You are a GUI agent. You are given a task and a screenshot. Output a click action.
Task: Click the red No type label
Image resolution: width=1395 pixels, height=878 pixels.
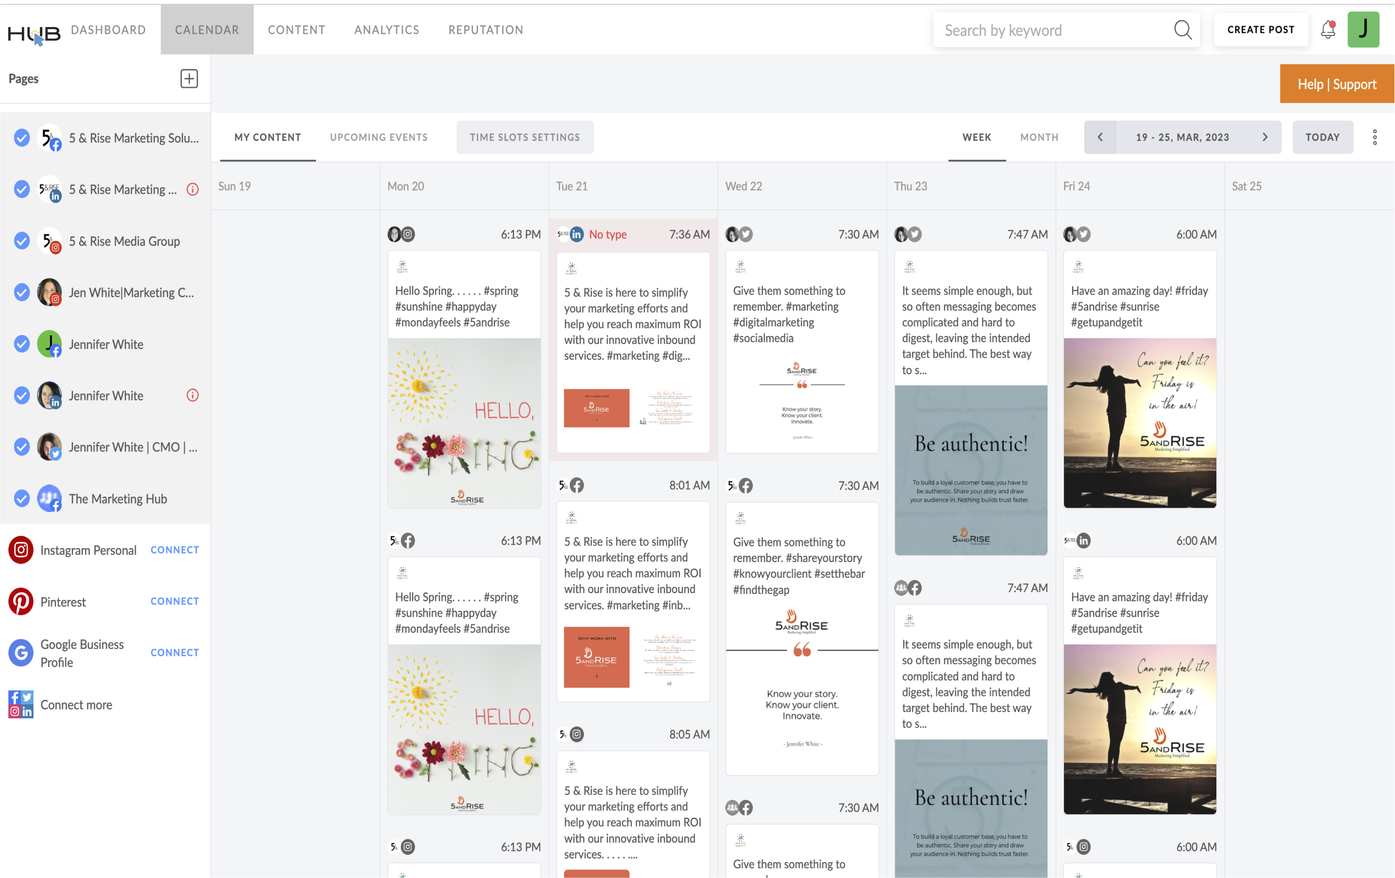click(x=608, y=234)
